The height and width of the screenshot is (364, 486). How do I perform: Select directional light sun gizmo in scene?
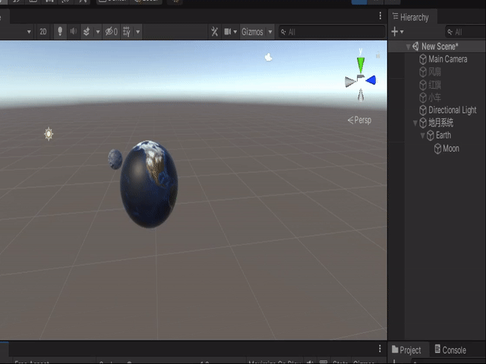click(49, 134)
